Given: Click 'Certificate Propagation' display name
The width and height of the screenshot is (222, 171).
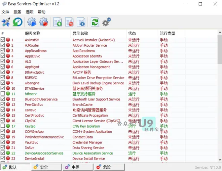Looking at the screenshot, I should click(90, 116).
